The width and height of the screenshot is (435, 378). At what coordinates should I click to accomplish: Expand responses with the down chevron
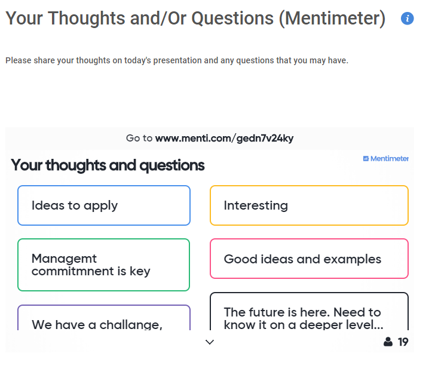[x=210, y=342]
